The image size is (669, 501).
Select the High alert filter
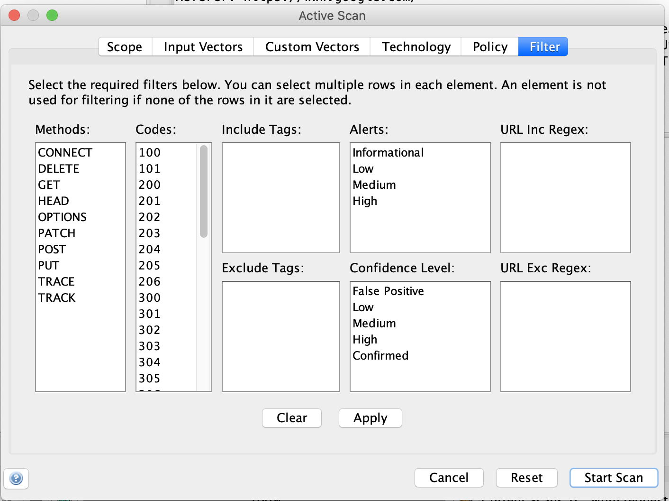click(365, 201)
